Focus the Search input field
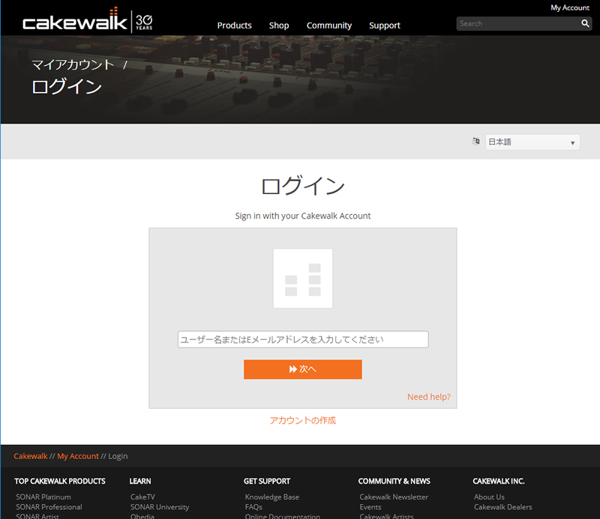Screen dimensions: 600x519 pyautogui.click(x=518, y=23)
